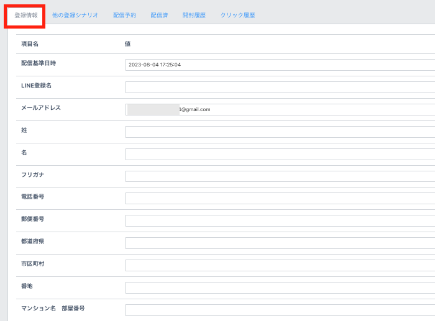Image resolution: width=435 pixels, height=321 pixels.
Task: Click the 値 column header
Action: coord(127,44)
